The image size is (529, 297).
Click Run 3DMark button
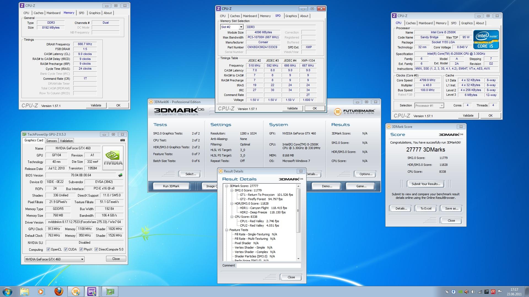click(171, 186)
